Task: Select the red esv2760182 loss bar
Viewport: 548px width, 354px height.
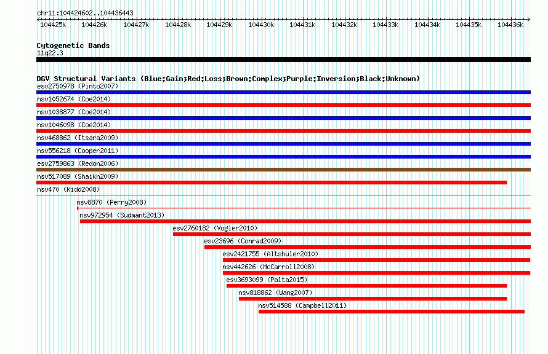Action: click(x=352, y=234)
